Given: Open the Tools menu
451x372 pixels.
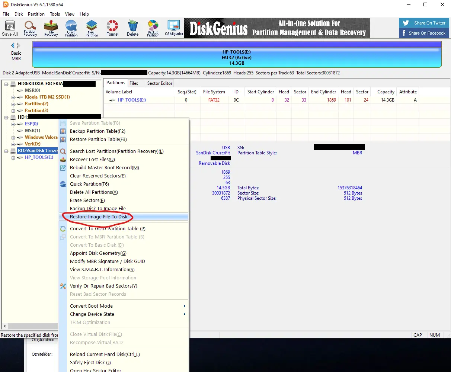Looking at the screenshot, I should point(55,14).
